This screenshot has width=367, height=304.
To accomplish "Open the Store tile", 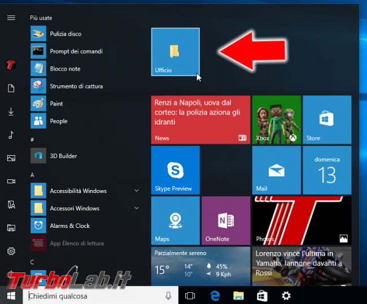I will click(x=327, y=120).
